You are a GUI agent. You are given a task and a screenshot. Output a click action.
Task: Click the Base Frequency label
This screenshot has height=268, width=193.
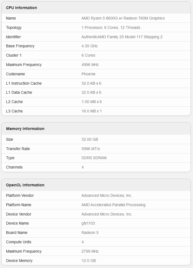click(x=20, y=46)
